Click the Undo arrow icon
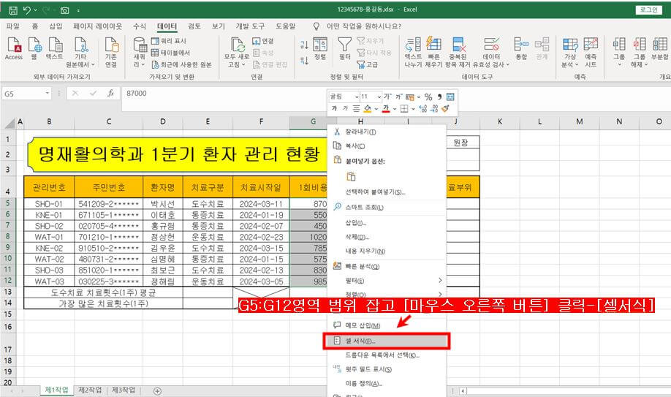This screenshot has width=671, height=397. pos(27,10)
